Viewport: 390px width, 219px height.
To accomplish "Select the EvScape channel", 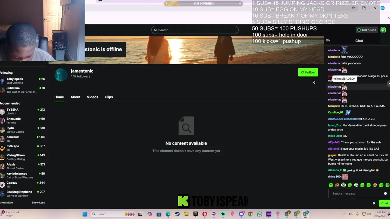I will pos(23,148).
